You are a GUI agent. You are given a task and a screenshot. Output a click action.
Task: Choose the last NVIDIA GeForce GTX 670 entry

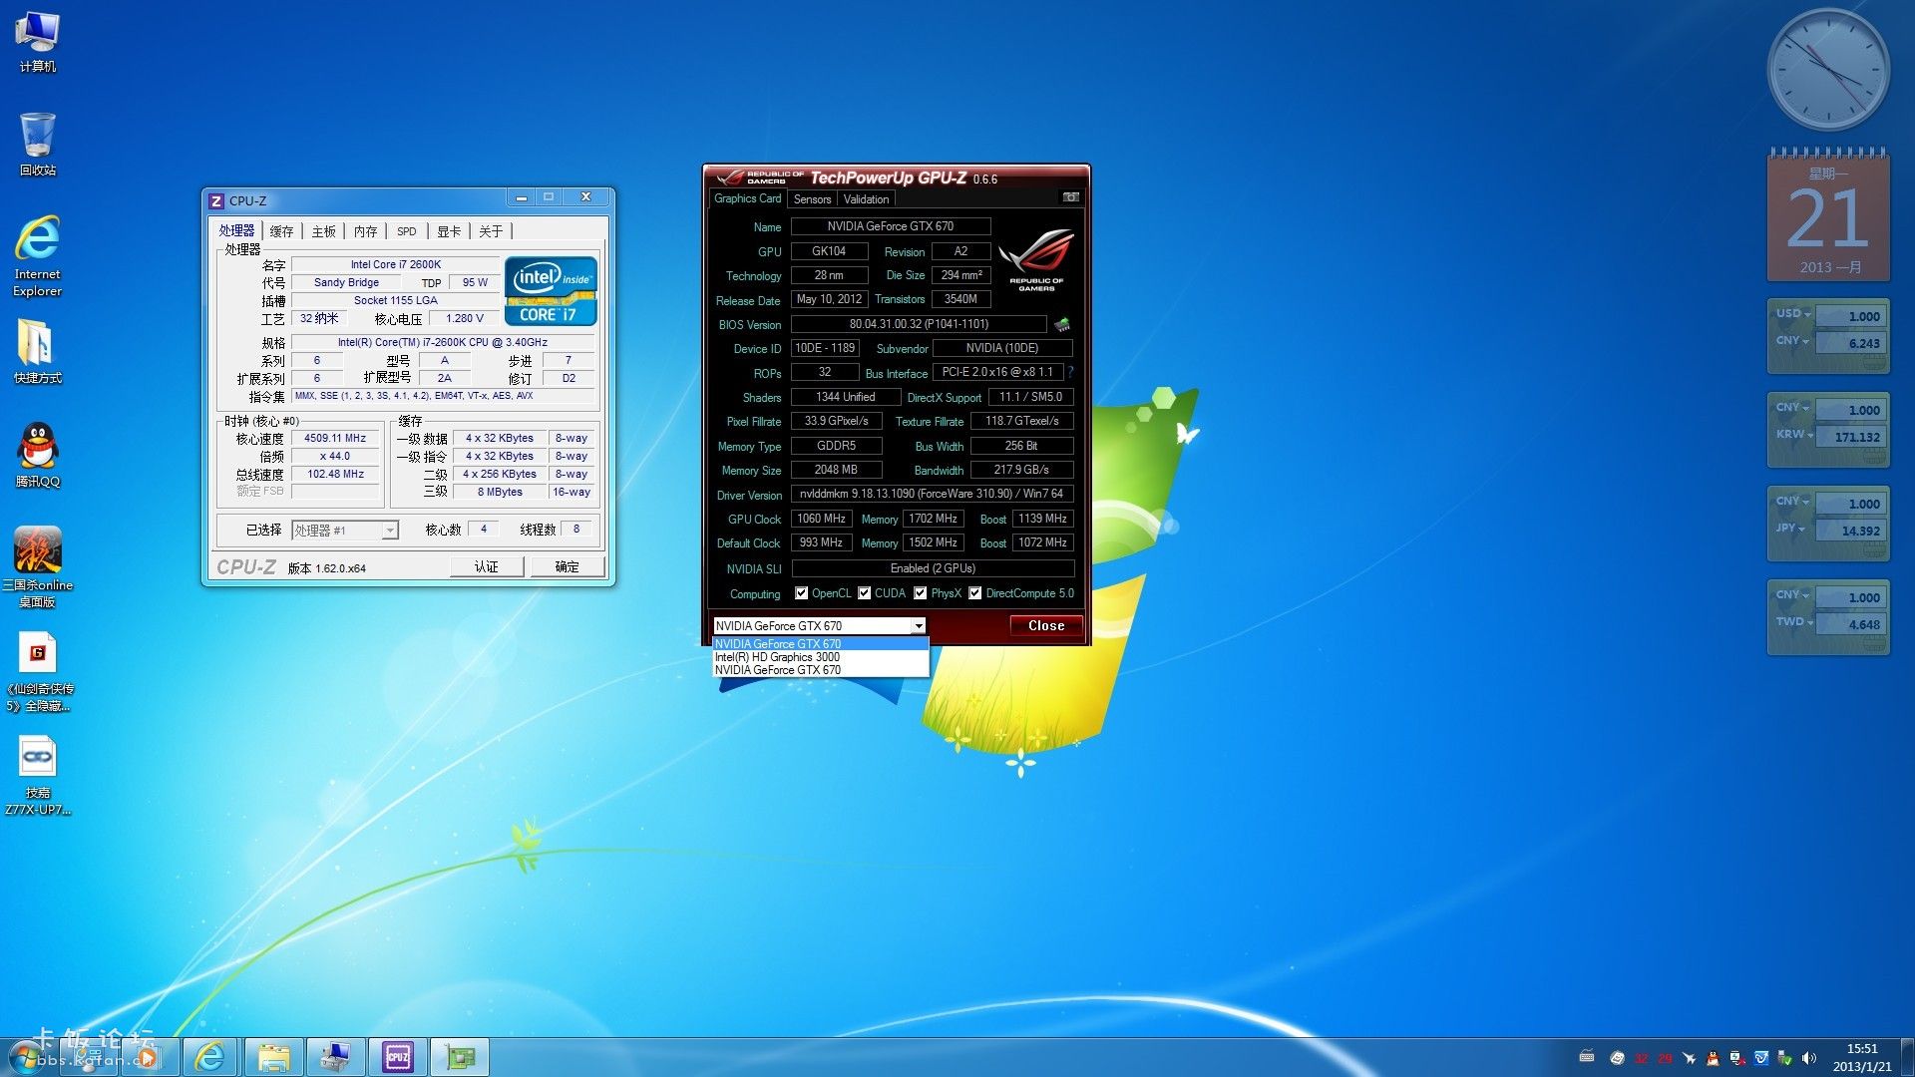[820, 670]
